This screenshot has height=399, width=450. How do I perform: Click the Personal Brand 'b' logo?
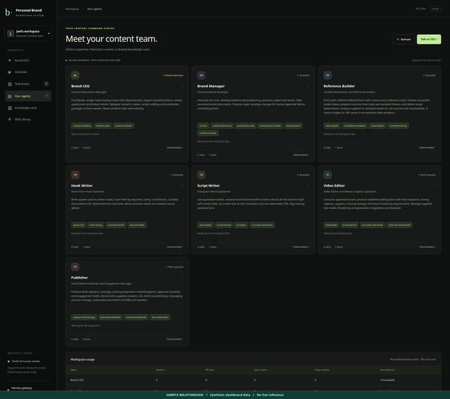[8, 12]
